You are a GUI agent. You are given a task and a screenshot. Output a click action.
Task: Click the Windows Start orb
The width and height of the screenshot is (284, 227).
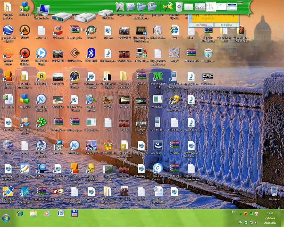[6, 217]
